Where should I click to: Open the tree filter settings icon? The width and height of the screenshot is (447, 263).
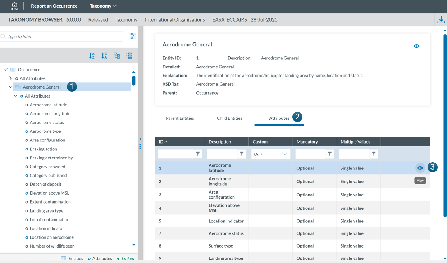(x=133, y=36)
